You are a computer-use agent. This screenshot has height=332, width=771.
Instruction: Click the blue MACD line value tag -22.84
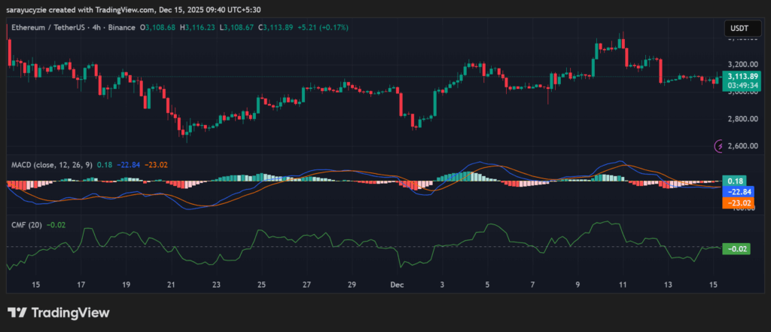(x=736, y=192)
